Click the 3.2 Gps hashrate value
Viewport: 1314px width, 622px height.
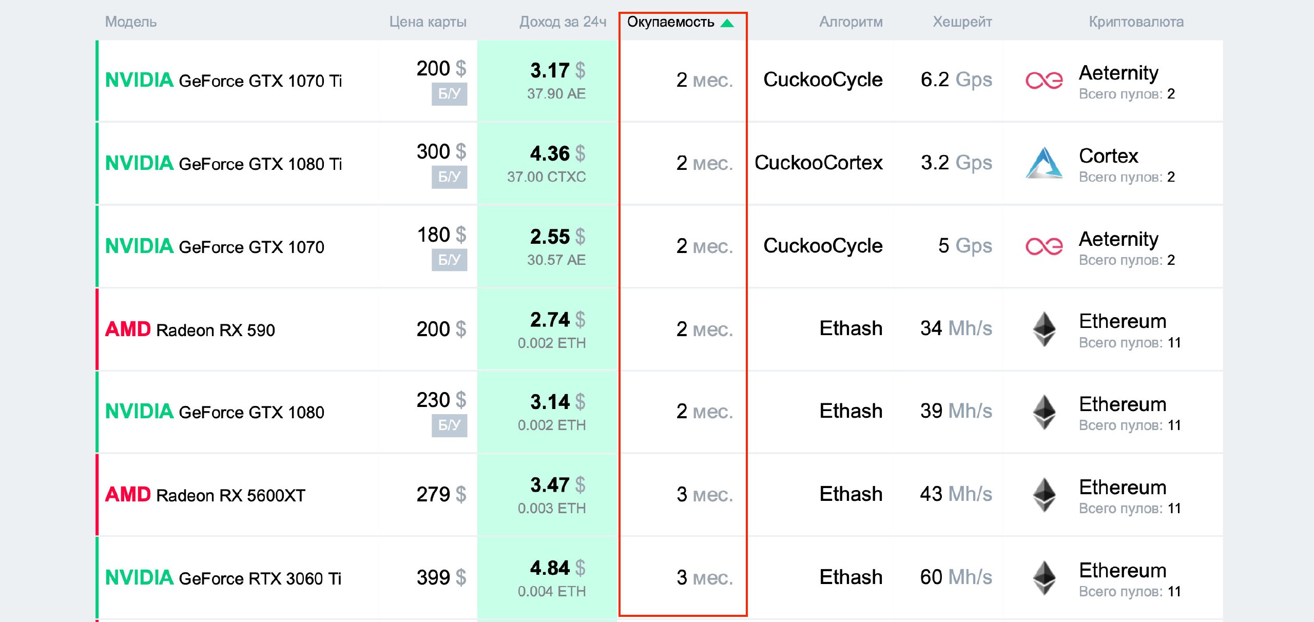pos(956,163)
